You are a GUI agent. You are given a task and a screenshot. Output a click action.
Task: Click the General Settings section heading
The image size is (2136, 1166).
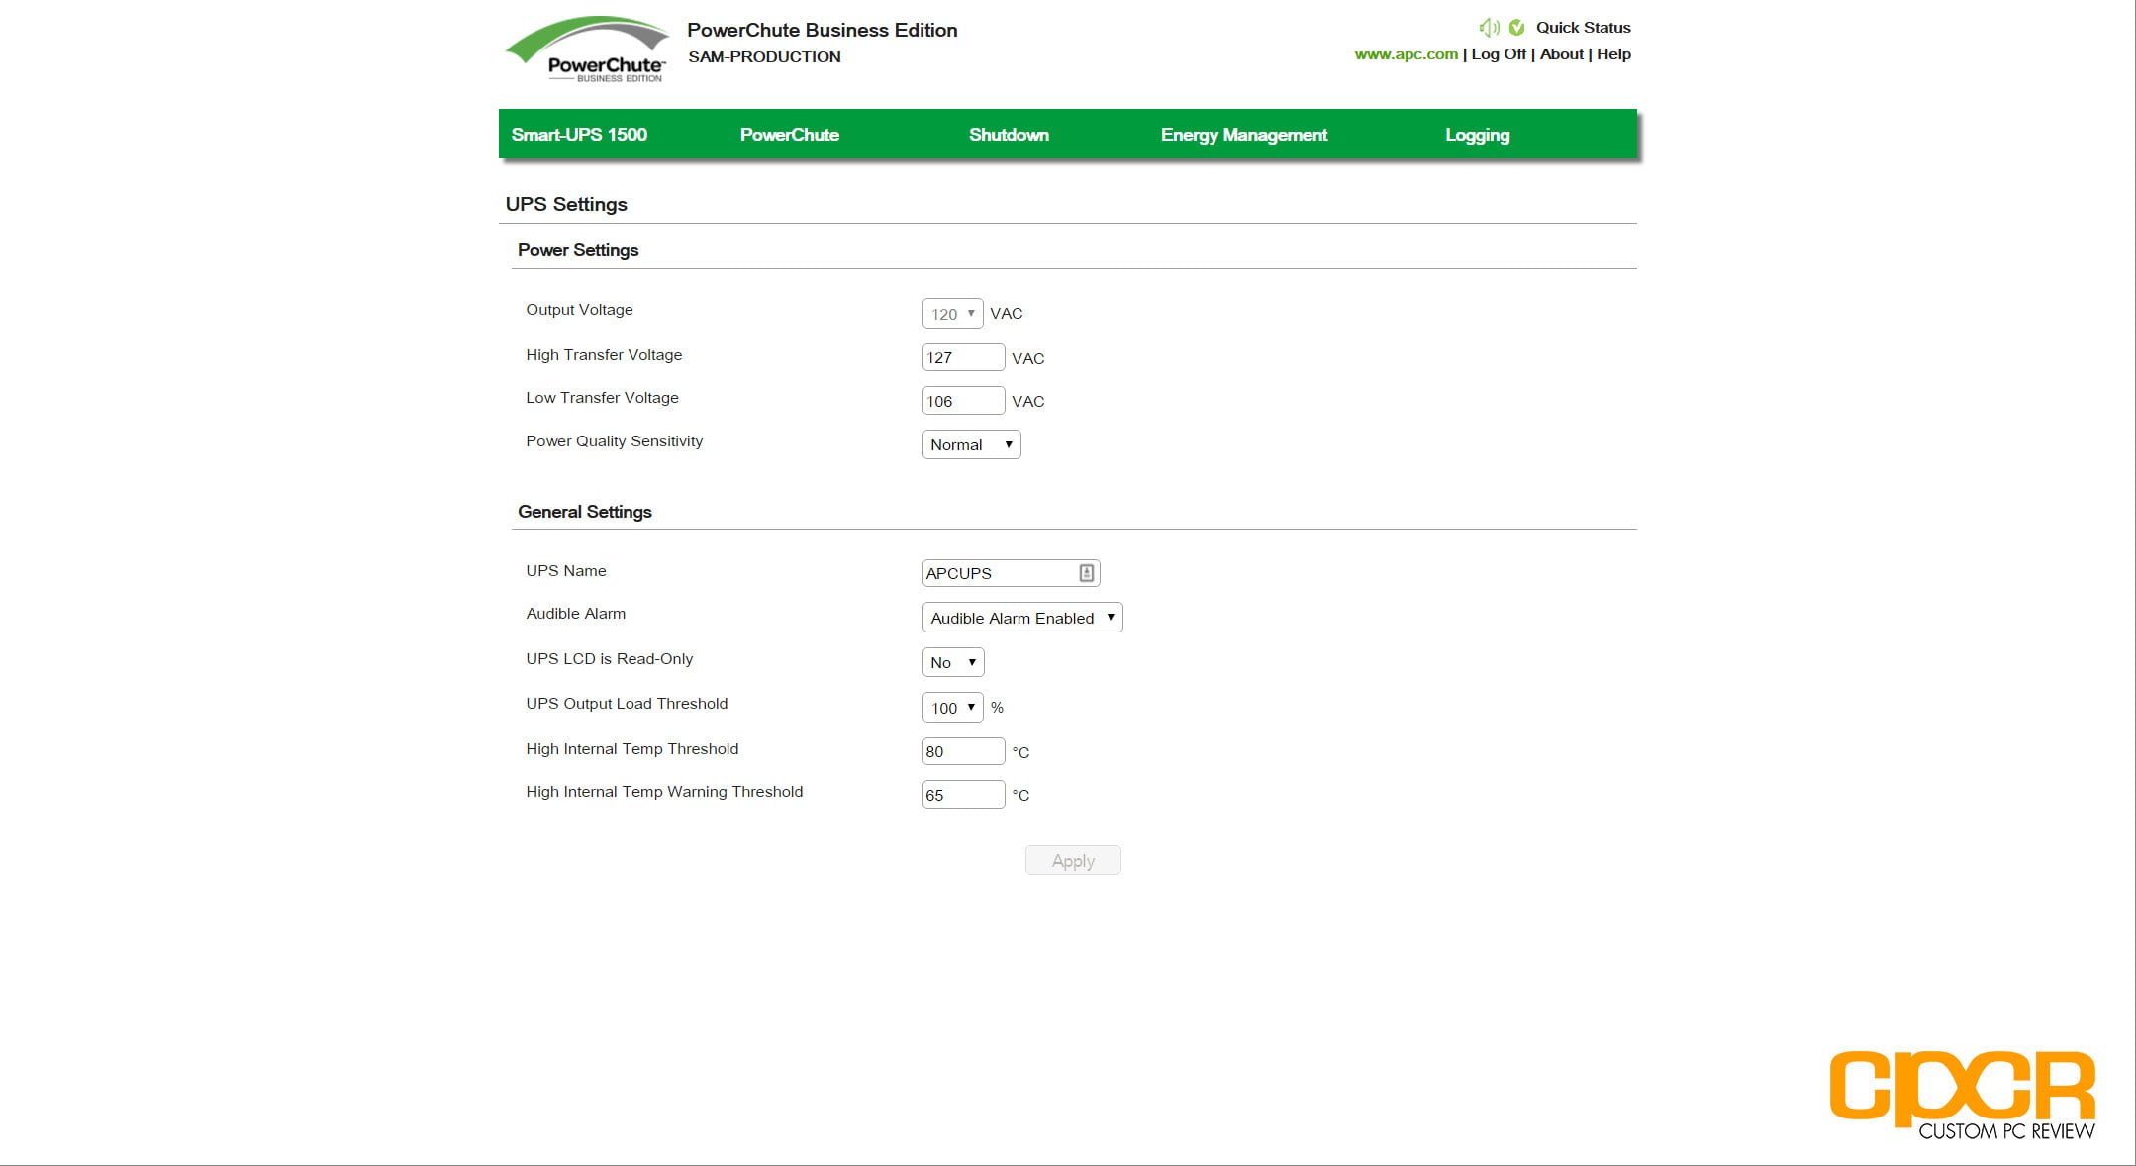585,512
